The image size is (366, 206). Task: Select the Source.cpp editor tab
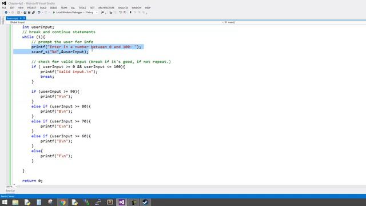pos(13,18)
